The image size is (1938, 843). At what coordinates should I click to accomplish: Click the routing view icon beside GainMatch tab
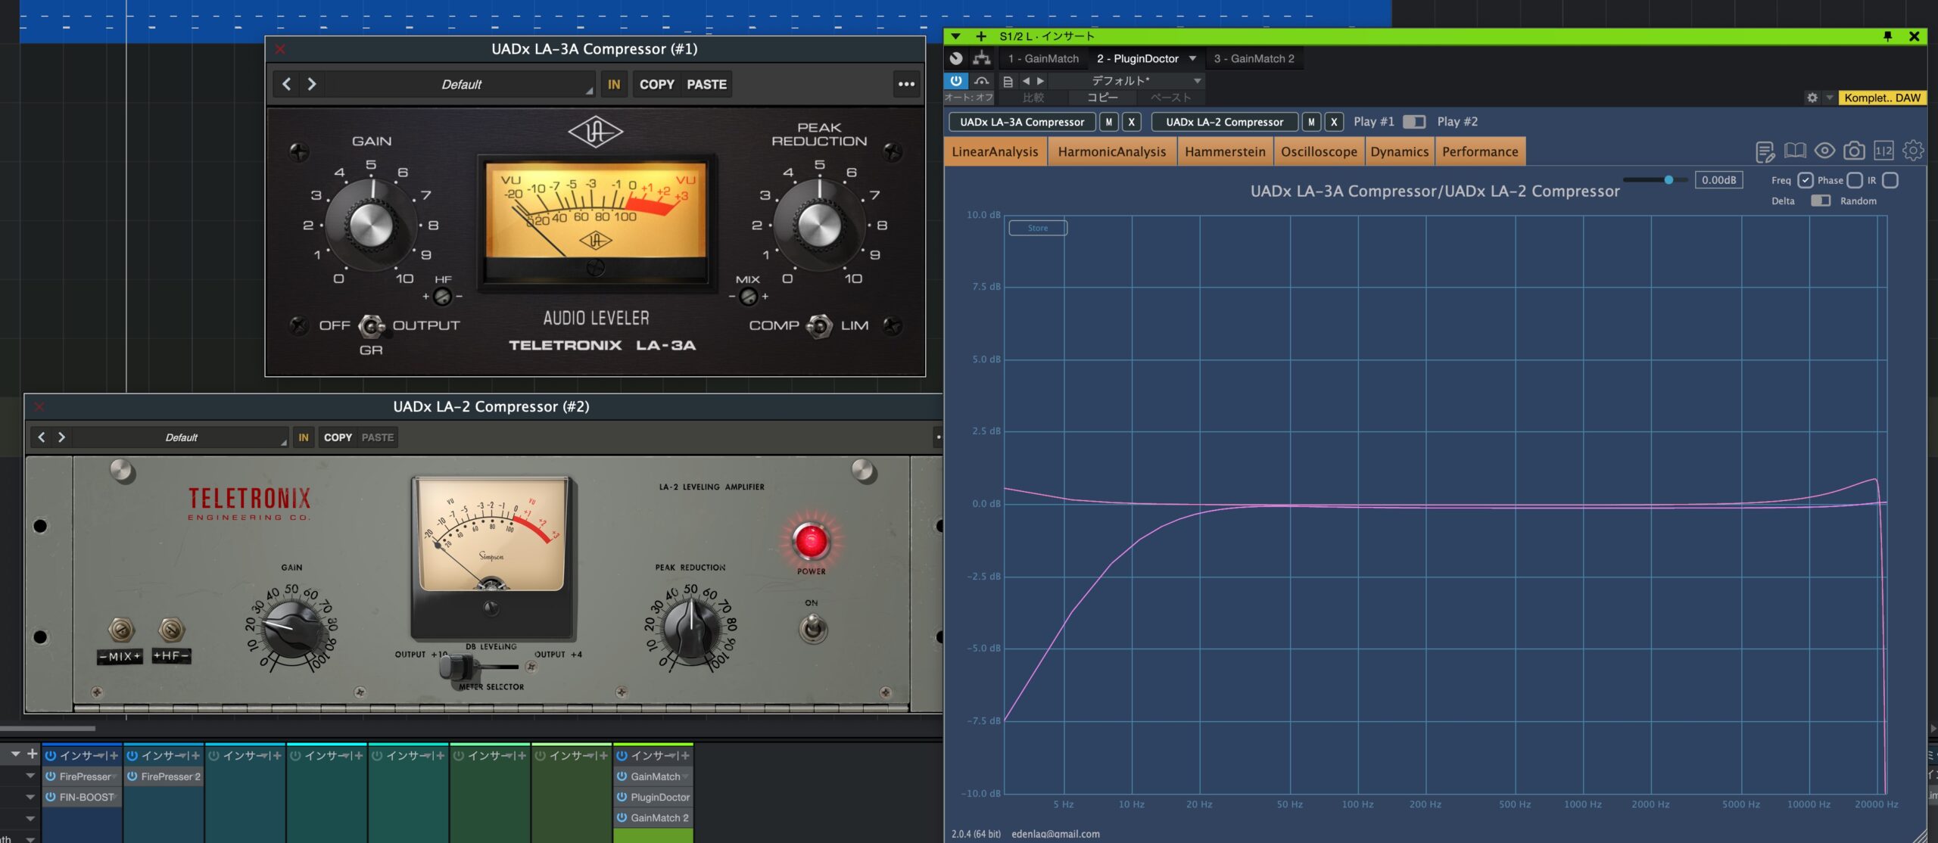(x=982, y=58)
